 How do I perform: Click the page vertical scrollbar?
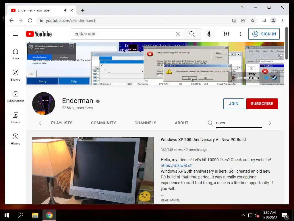[286, 43]
